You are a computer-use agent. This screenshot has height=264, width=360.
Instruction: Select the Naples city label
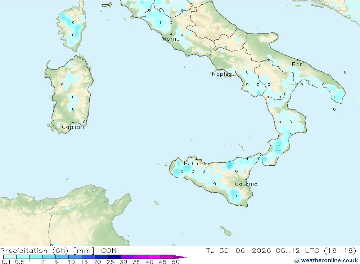[222, 74]
